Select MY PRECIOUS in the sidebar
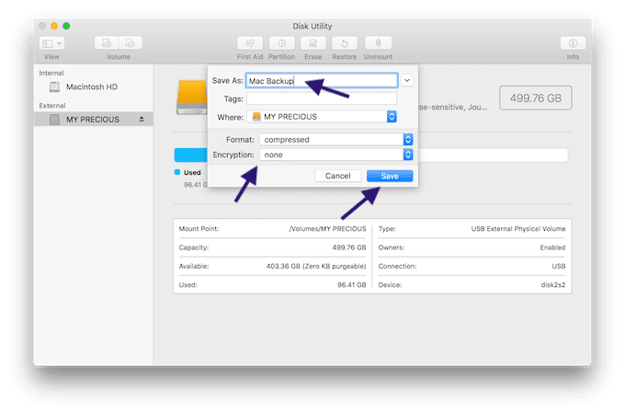Screen dimensions: 625x414 [x=93, y=120]
